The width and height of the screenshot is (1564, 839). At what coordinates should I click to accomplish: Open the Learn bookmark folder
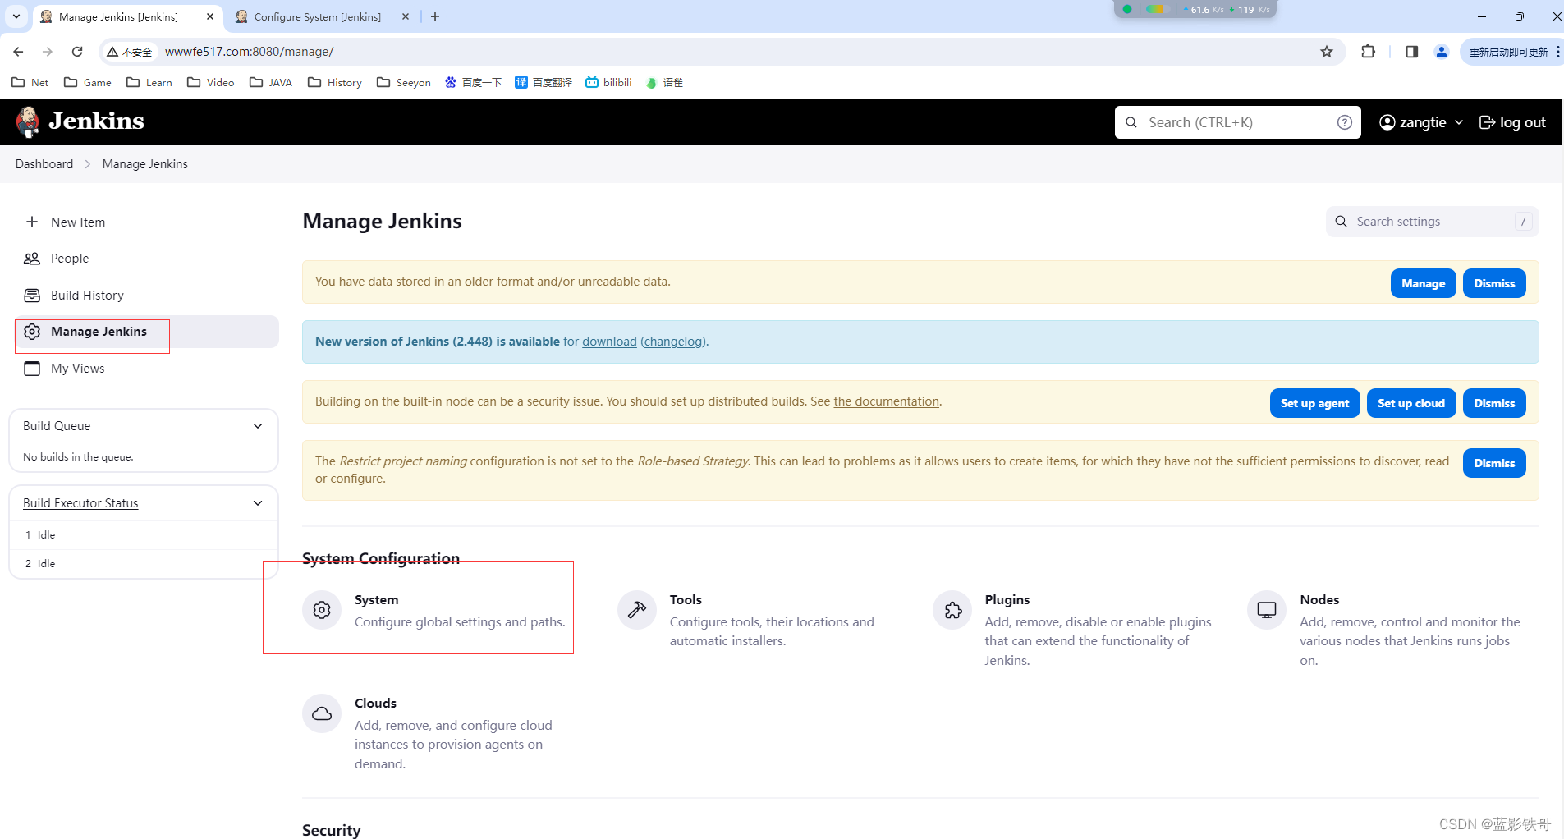point(149,82)
